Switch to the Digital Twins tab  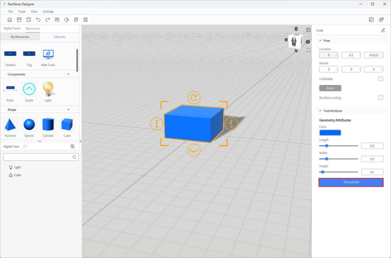(x=11, y=29)
